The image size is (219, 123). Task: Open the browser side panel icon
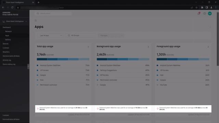coord(207,8)
